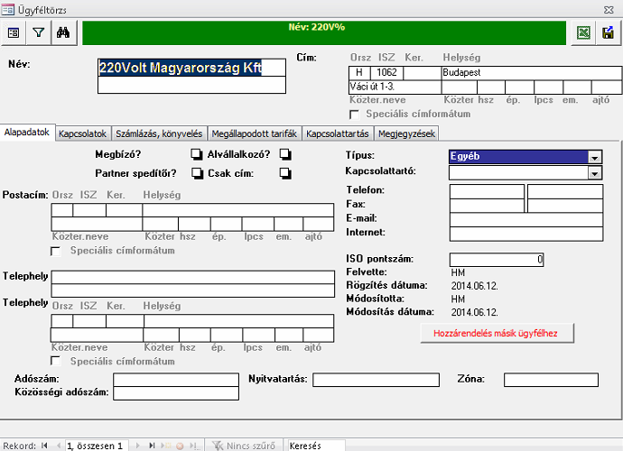Click the Nincs szűrő filter indicator
This screenshot has height=451, width=623.
pos(243,446)
